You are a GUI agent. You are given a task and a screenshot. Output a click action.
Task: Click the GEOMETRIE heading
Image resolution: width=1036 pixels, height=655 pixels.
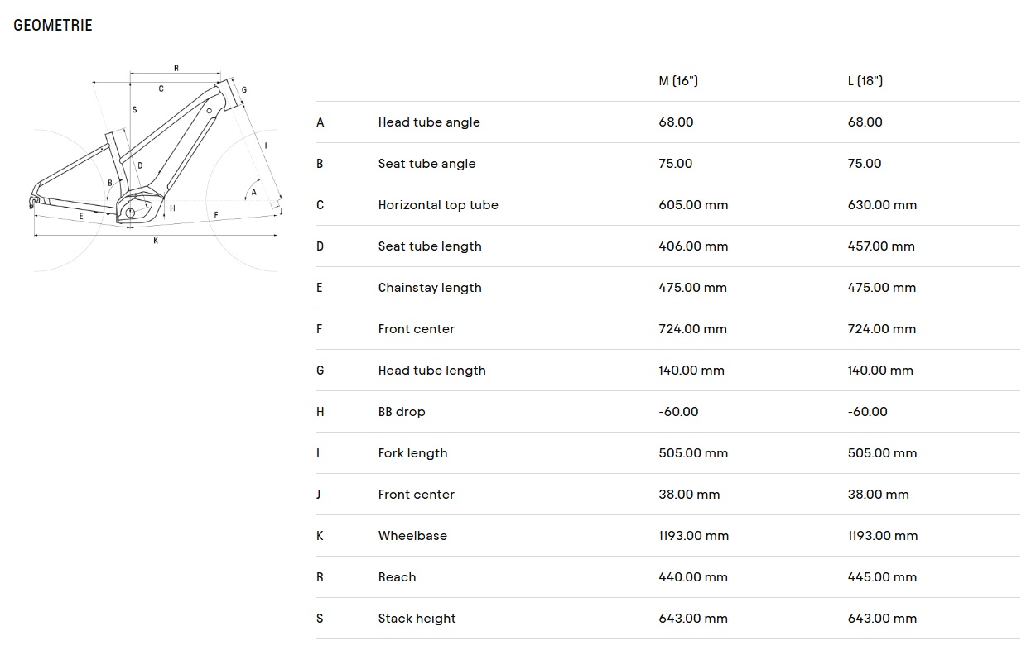click(53, 26)
